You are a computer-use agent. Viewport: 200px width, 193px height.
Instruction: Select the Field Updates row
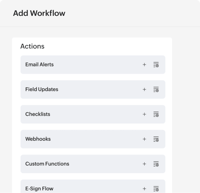78,89
